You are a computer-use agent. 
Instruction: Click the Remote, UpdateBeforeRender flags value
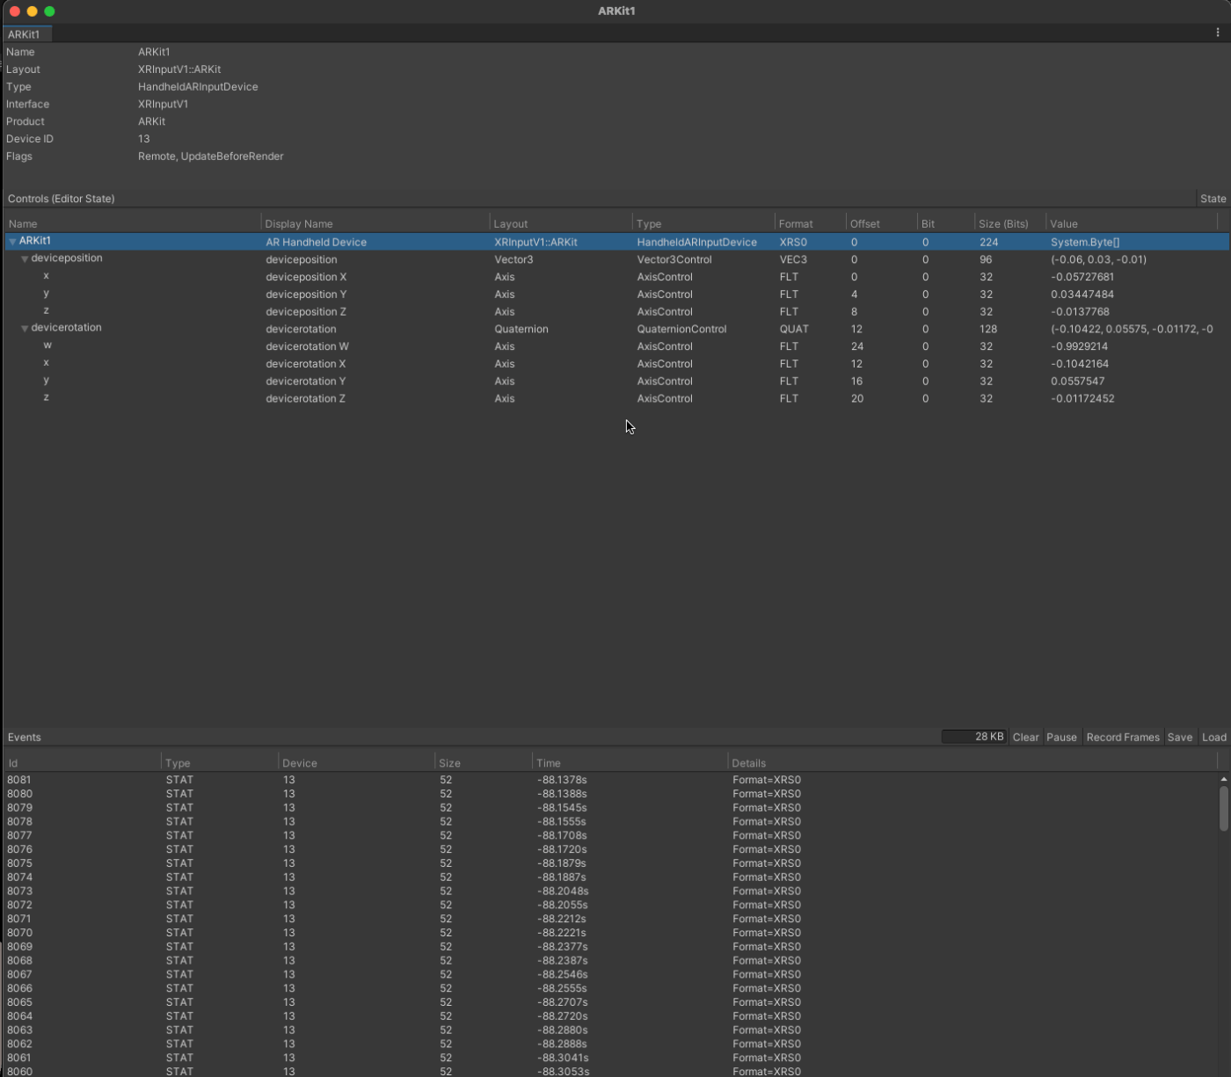click(210, 156)
